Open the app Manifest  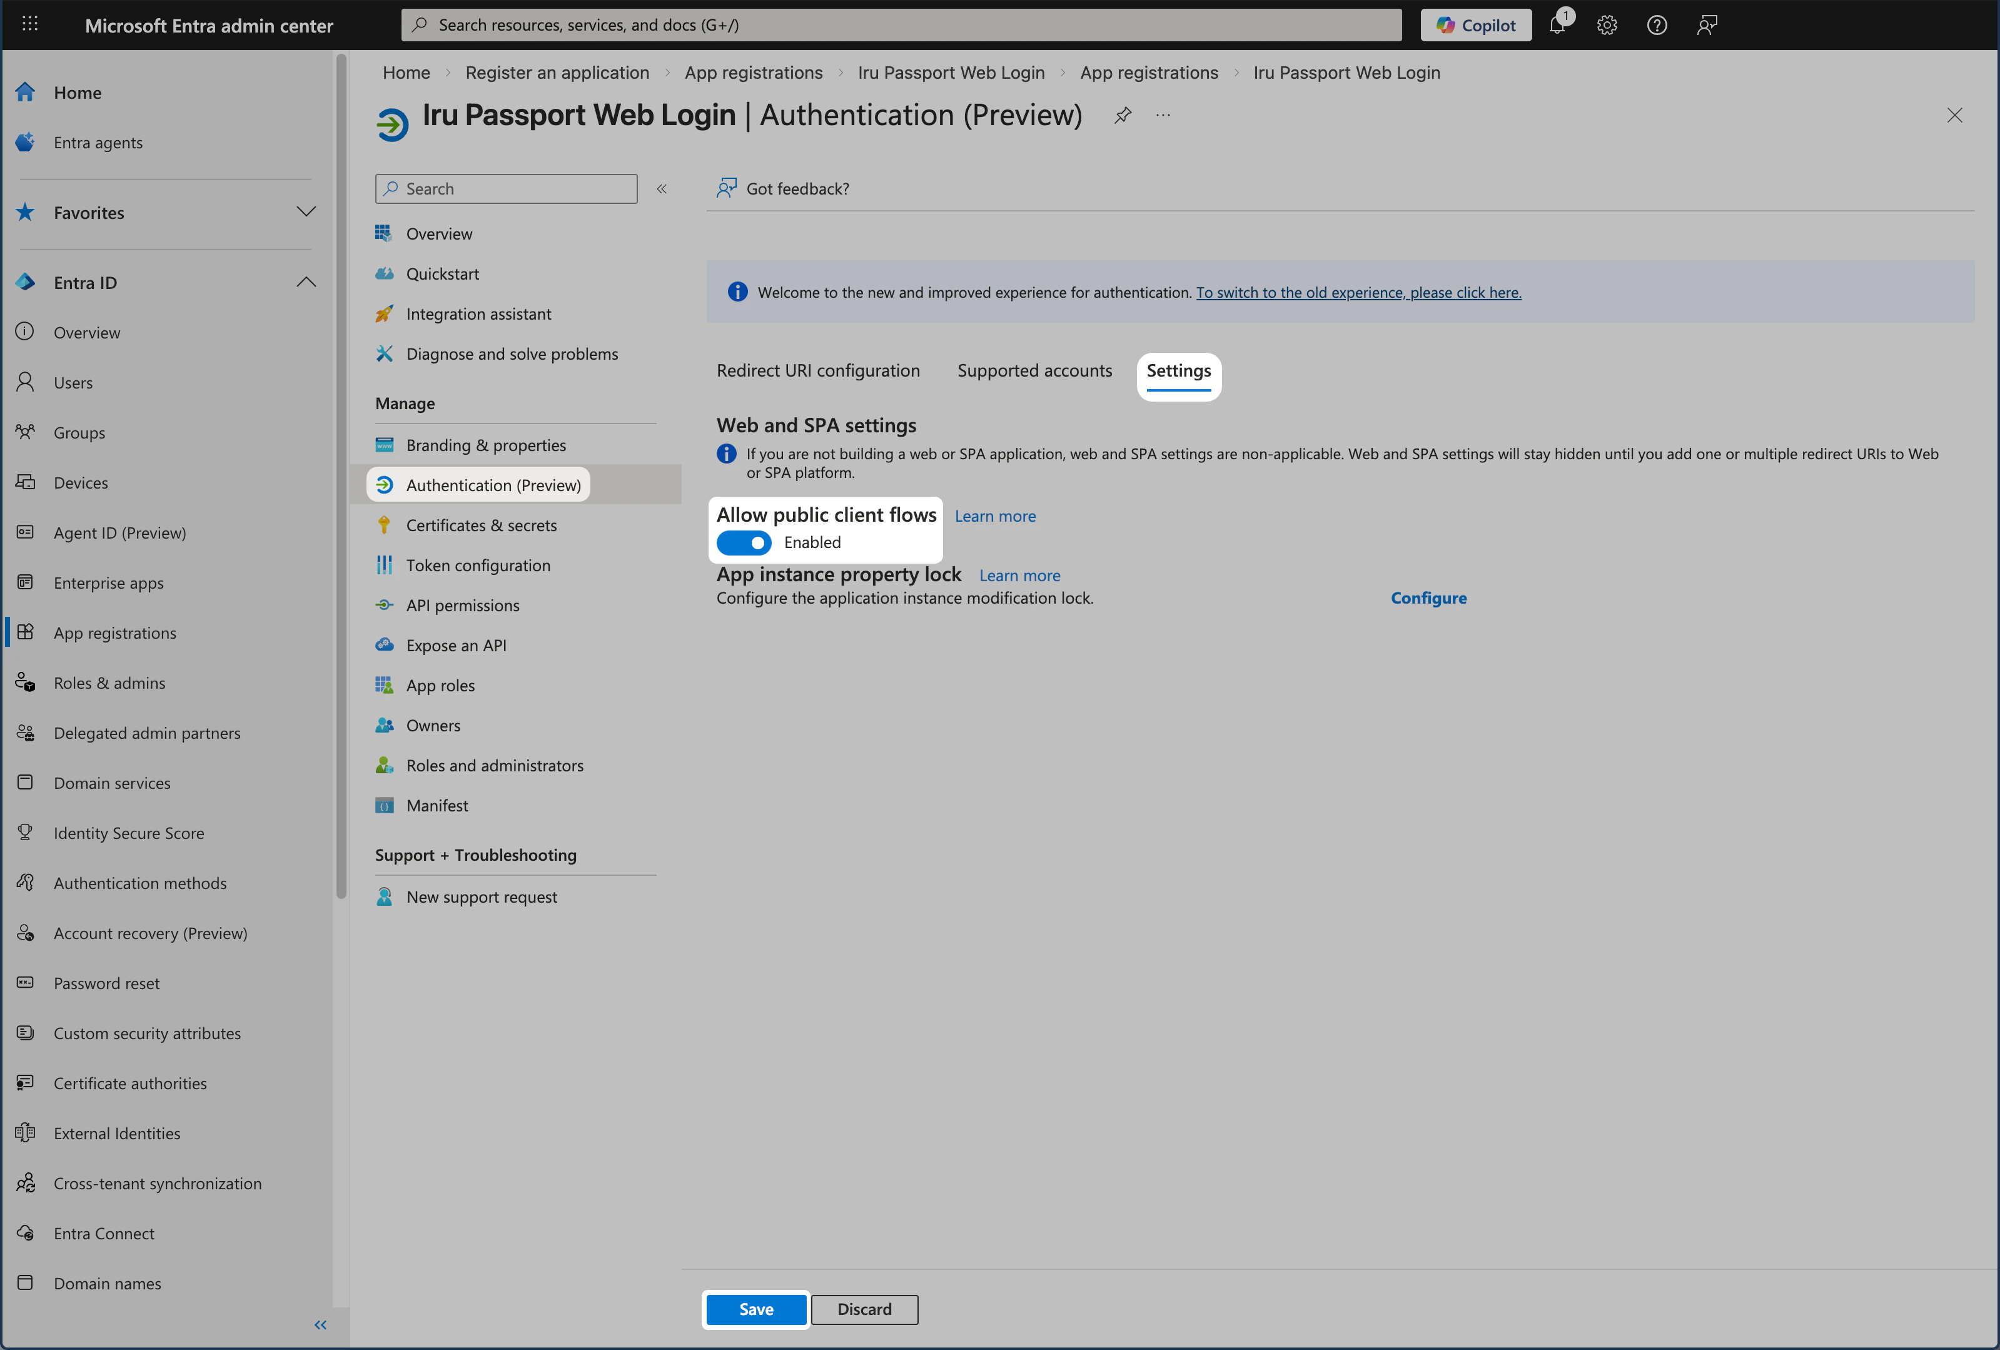point(437,805)
